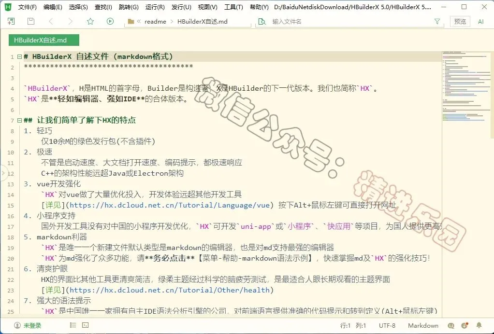The width and height of the screenshot is (494, 334).
Task: Change the Markdown language mode selector
Action: pyautogui.click(x=423, y=325)
